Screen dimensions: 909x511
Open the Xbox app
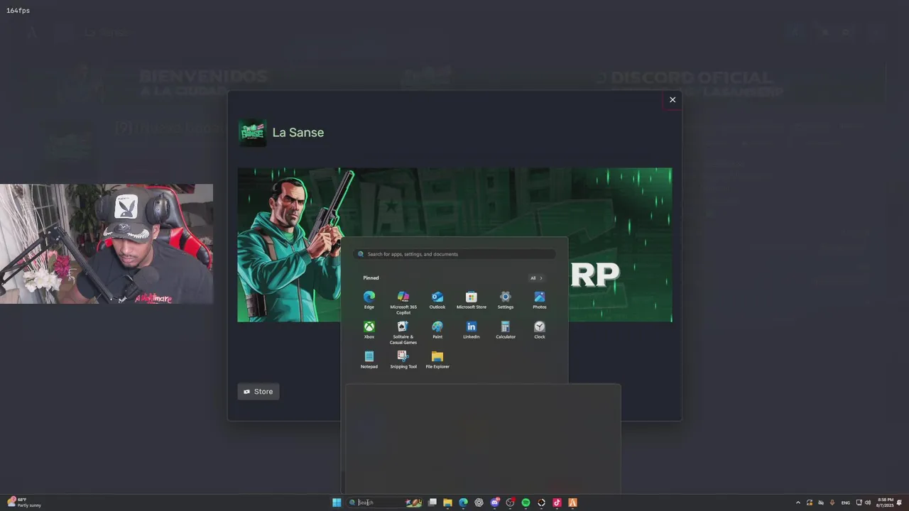(369, 330)
